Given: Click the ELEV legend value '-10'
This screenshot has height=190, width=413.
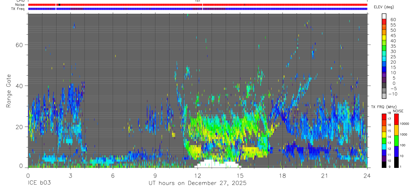Looking at the screenshot, I should coord(393,94).
